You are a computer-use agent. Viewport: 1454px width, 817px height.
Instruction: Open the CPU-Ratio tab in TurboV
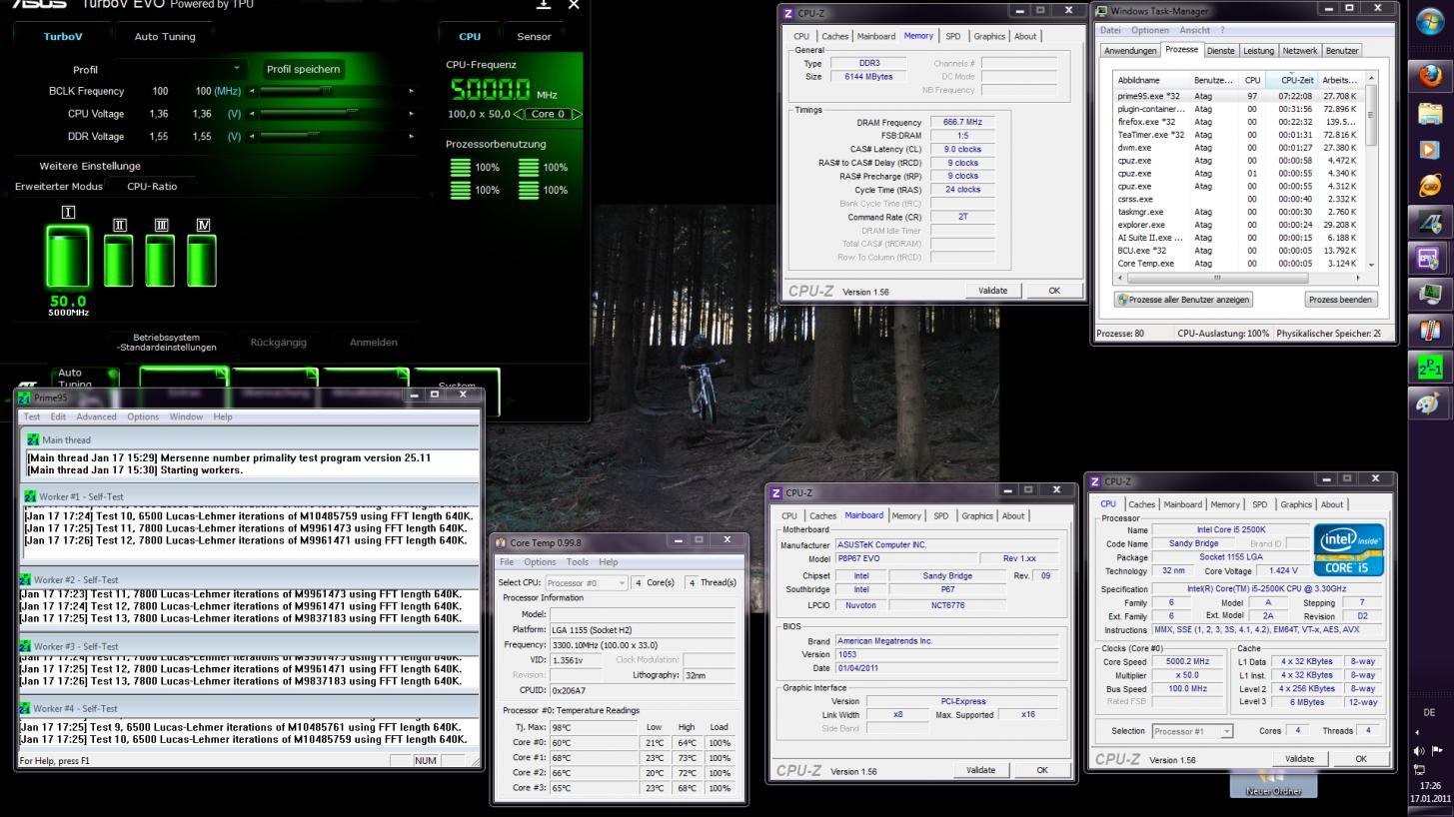pyautogui.click(x=153, y=187)
